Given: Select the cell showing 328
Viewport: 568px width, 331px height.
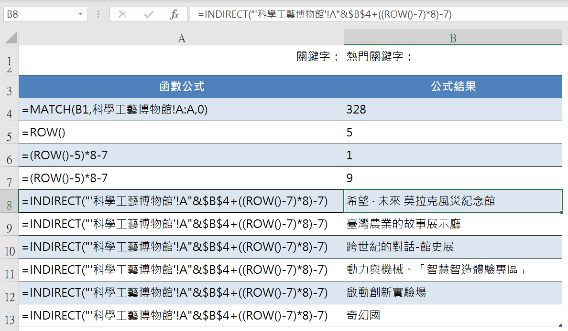Looking at the screenshot, I should click(453, 110).
